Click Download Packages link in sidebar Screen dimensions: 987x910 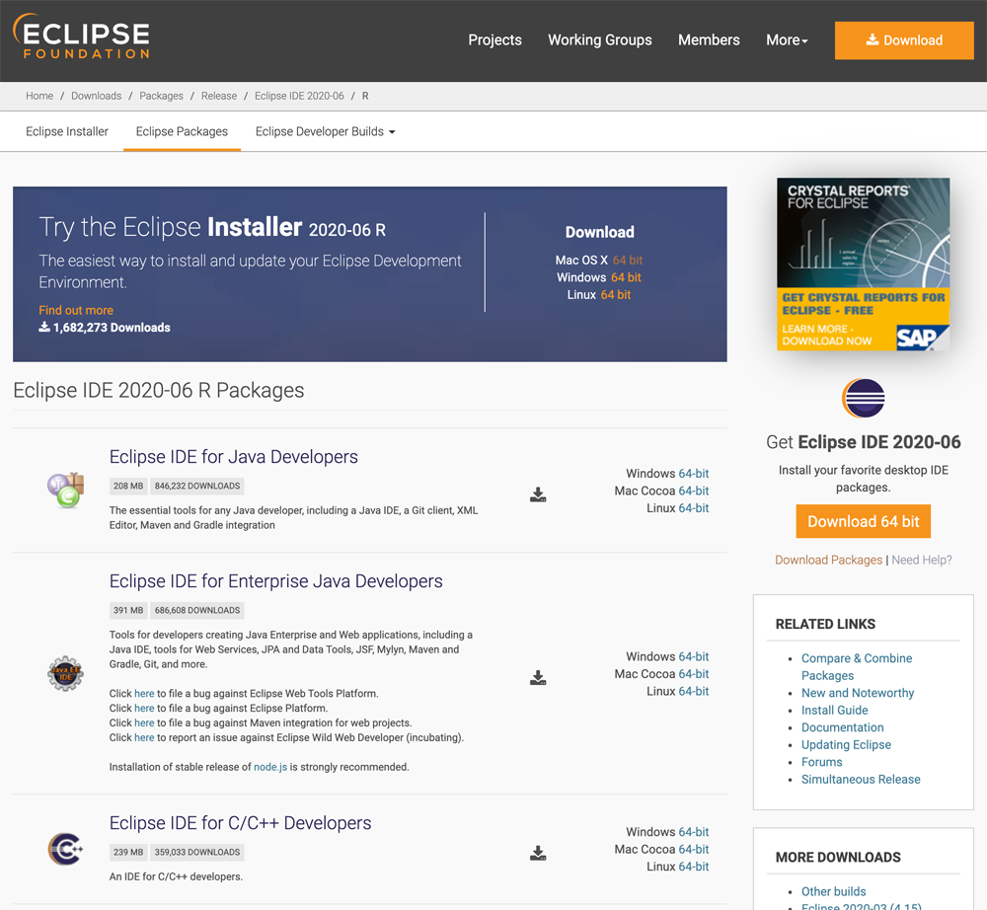coord(828,560)
